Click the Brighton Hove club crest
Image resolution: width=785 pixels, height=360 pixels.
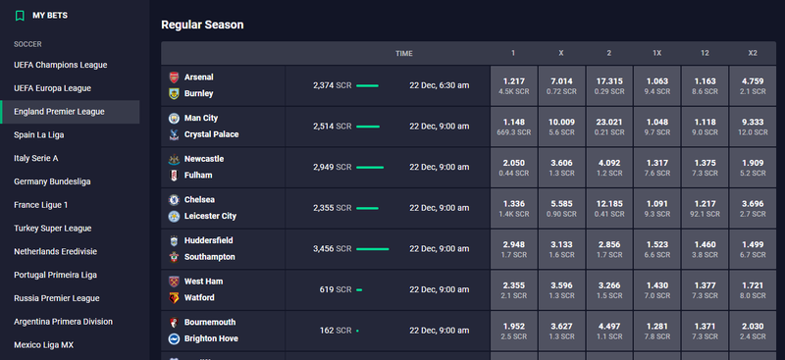click(174, 339)
